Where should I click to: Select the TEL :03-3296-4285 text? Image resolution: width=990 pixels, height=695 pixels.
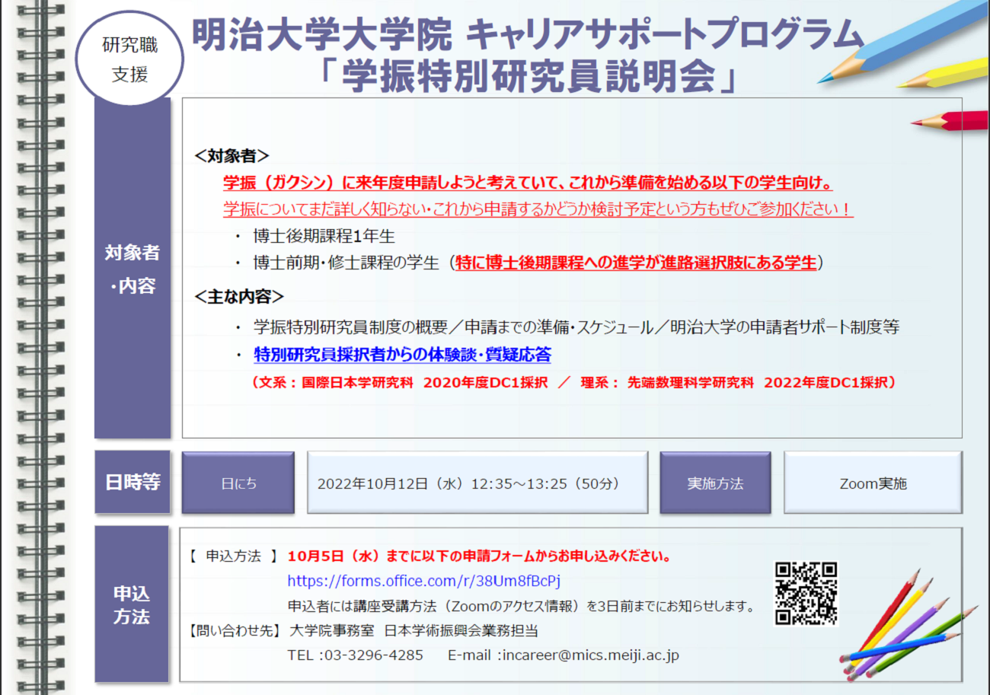pos(356,655)
